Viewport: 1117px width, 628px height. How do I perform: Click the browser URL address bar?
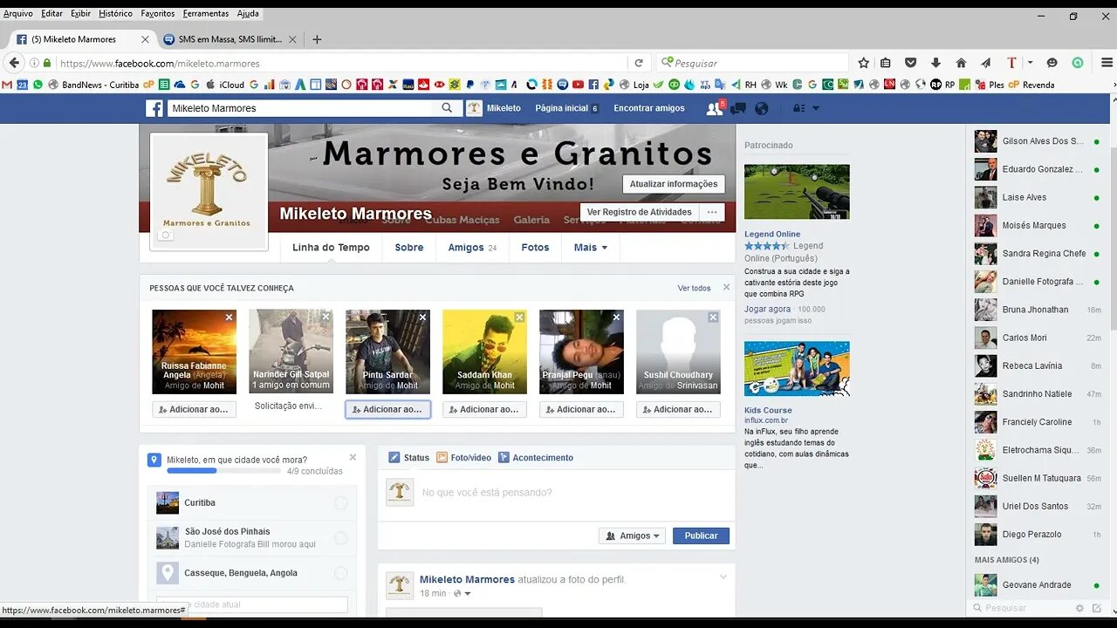pyautogui.click(x=340, y=63)
